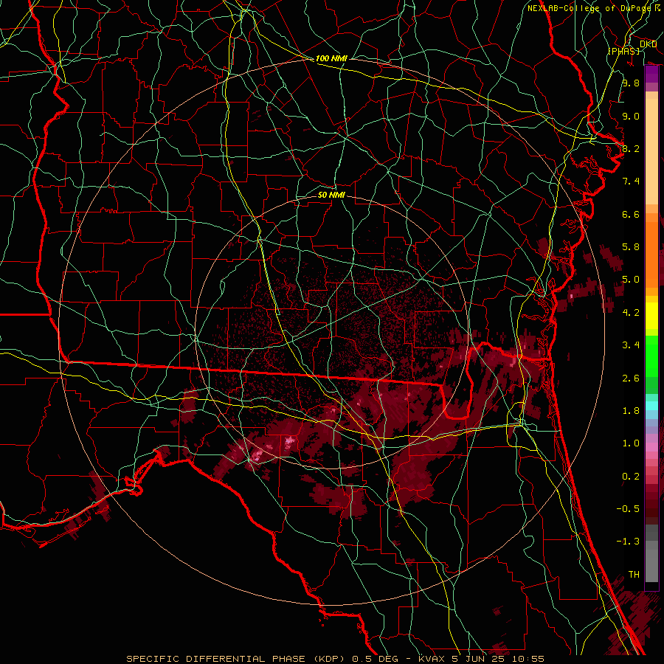Select the 9.8 legend value
Image resolution: width=664 pixels, height=664 pixels.
(x=631, y=83)
